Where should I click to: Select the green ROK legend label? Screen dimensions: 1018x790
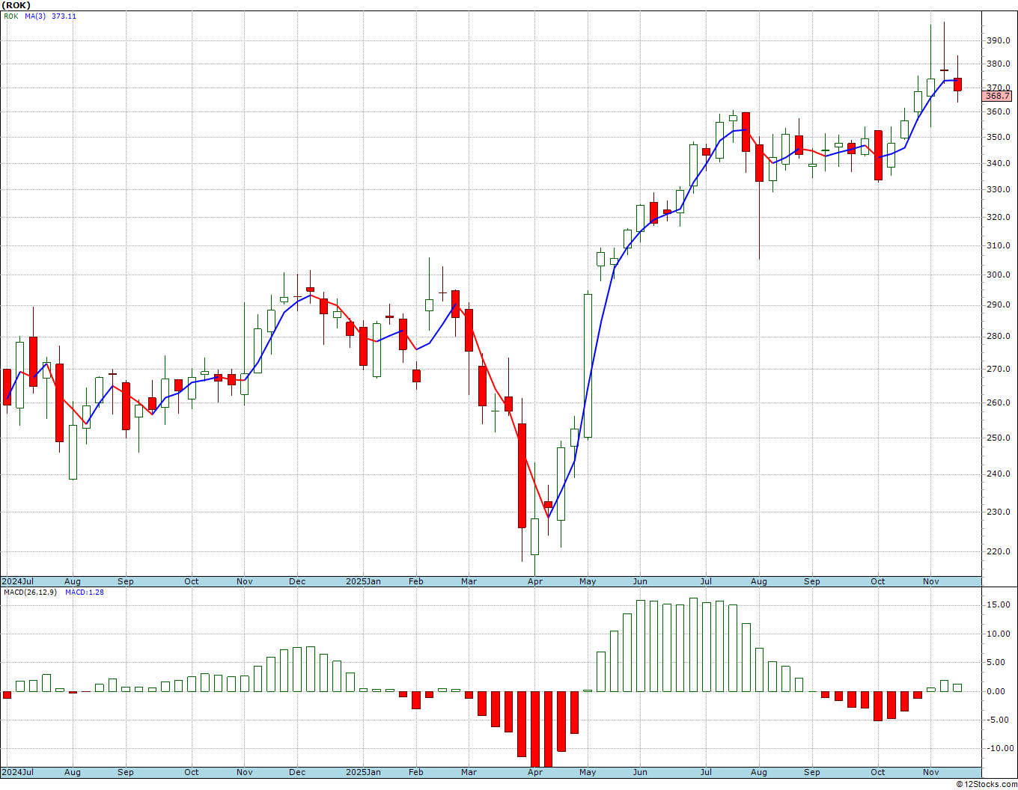[x=10, y=16]
